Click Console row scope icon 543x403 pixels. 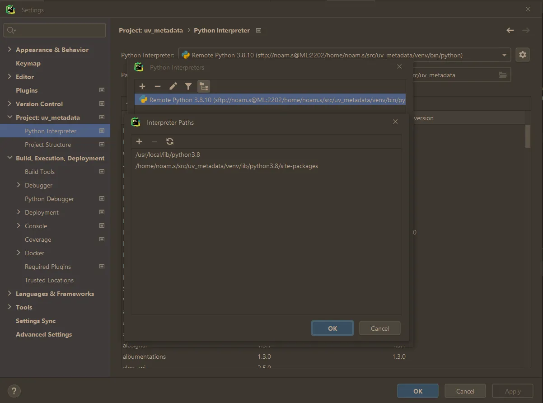point(102,226)
